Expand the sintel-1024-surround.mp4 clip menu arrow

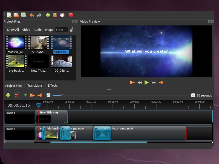96,128
